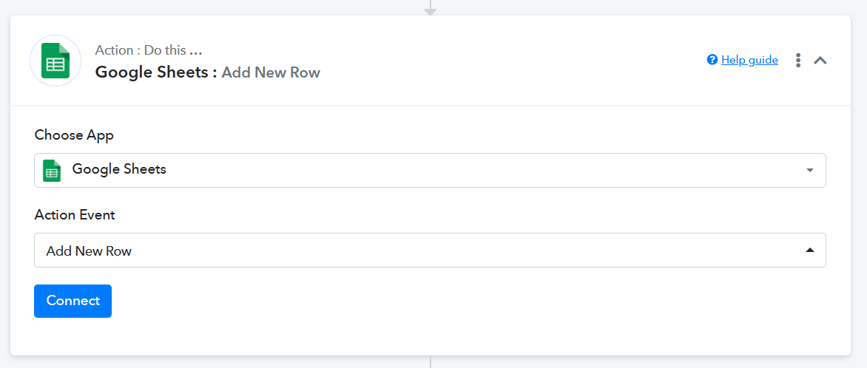Click the connector arrow above the card
Viewport: 867px width, 368px height.
(431, 9)
